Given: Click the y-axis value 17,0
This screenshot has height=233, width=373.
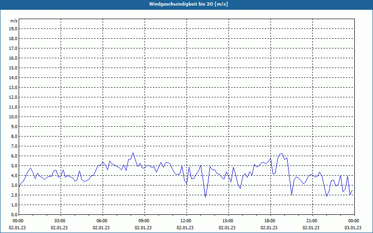Looking at the screenshot, I should pos(13,48).
